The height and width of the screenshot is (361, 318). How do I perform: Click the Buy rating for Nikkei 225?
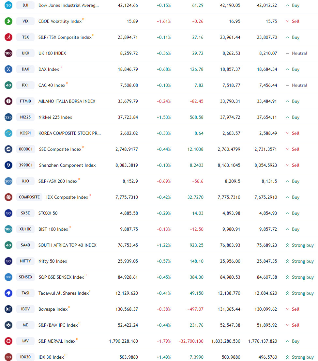[293, 117]
